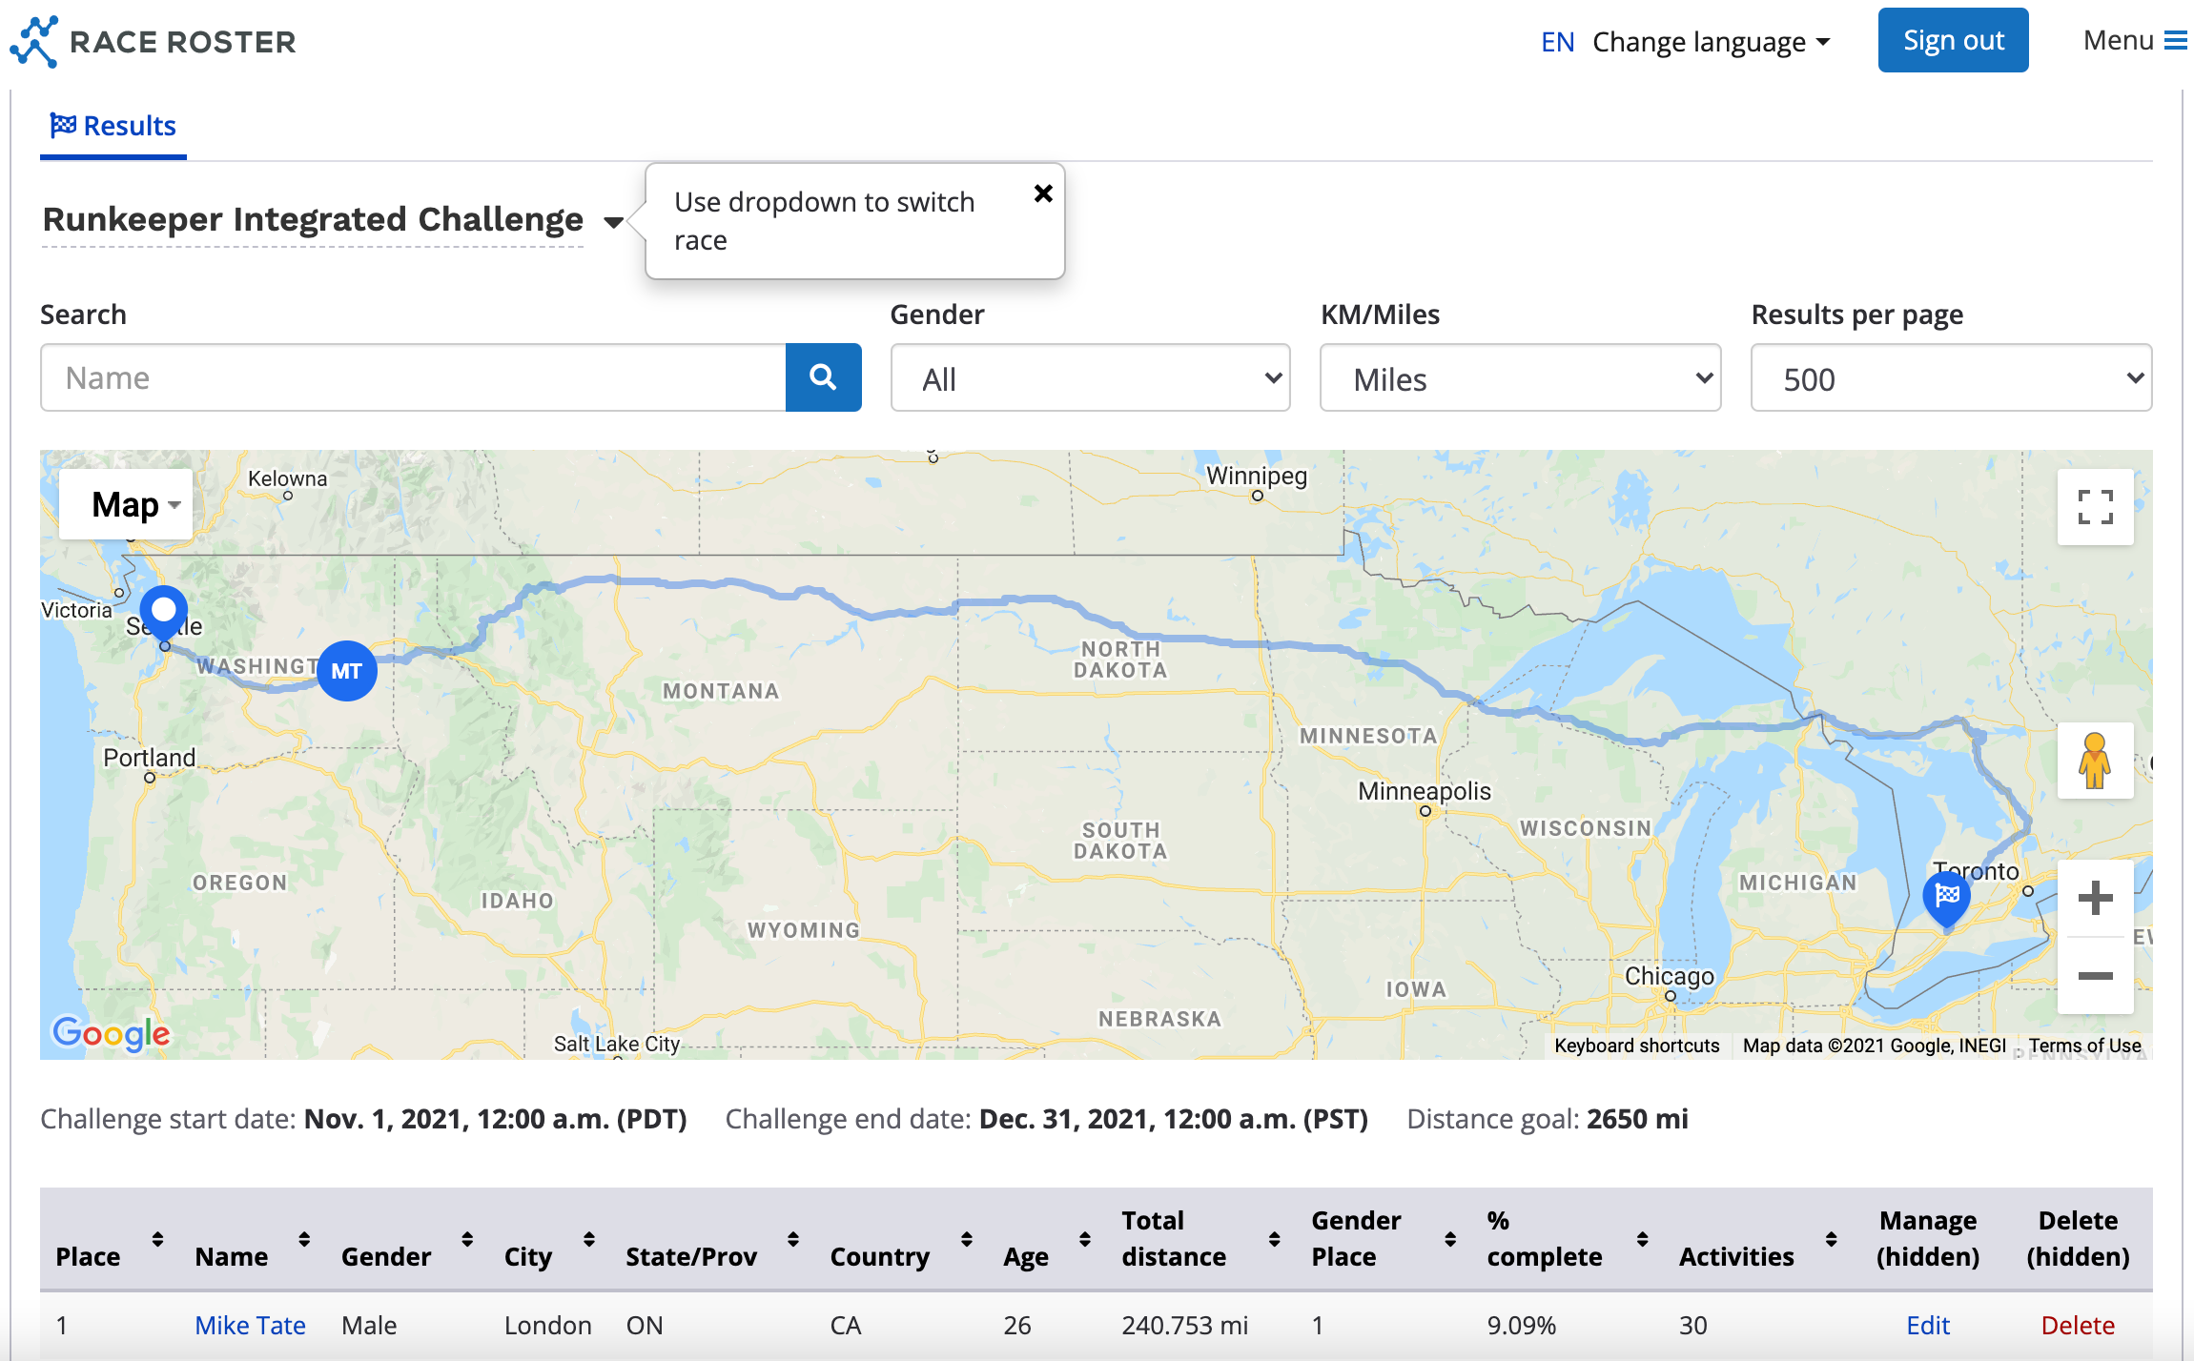This screenshot has width=2194, height=1361.
Task: Toggle map fullscreen view
Action: (2095, 507)
